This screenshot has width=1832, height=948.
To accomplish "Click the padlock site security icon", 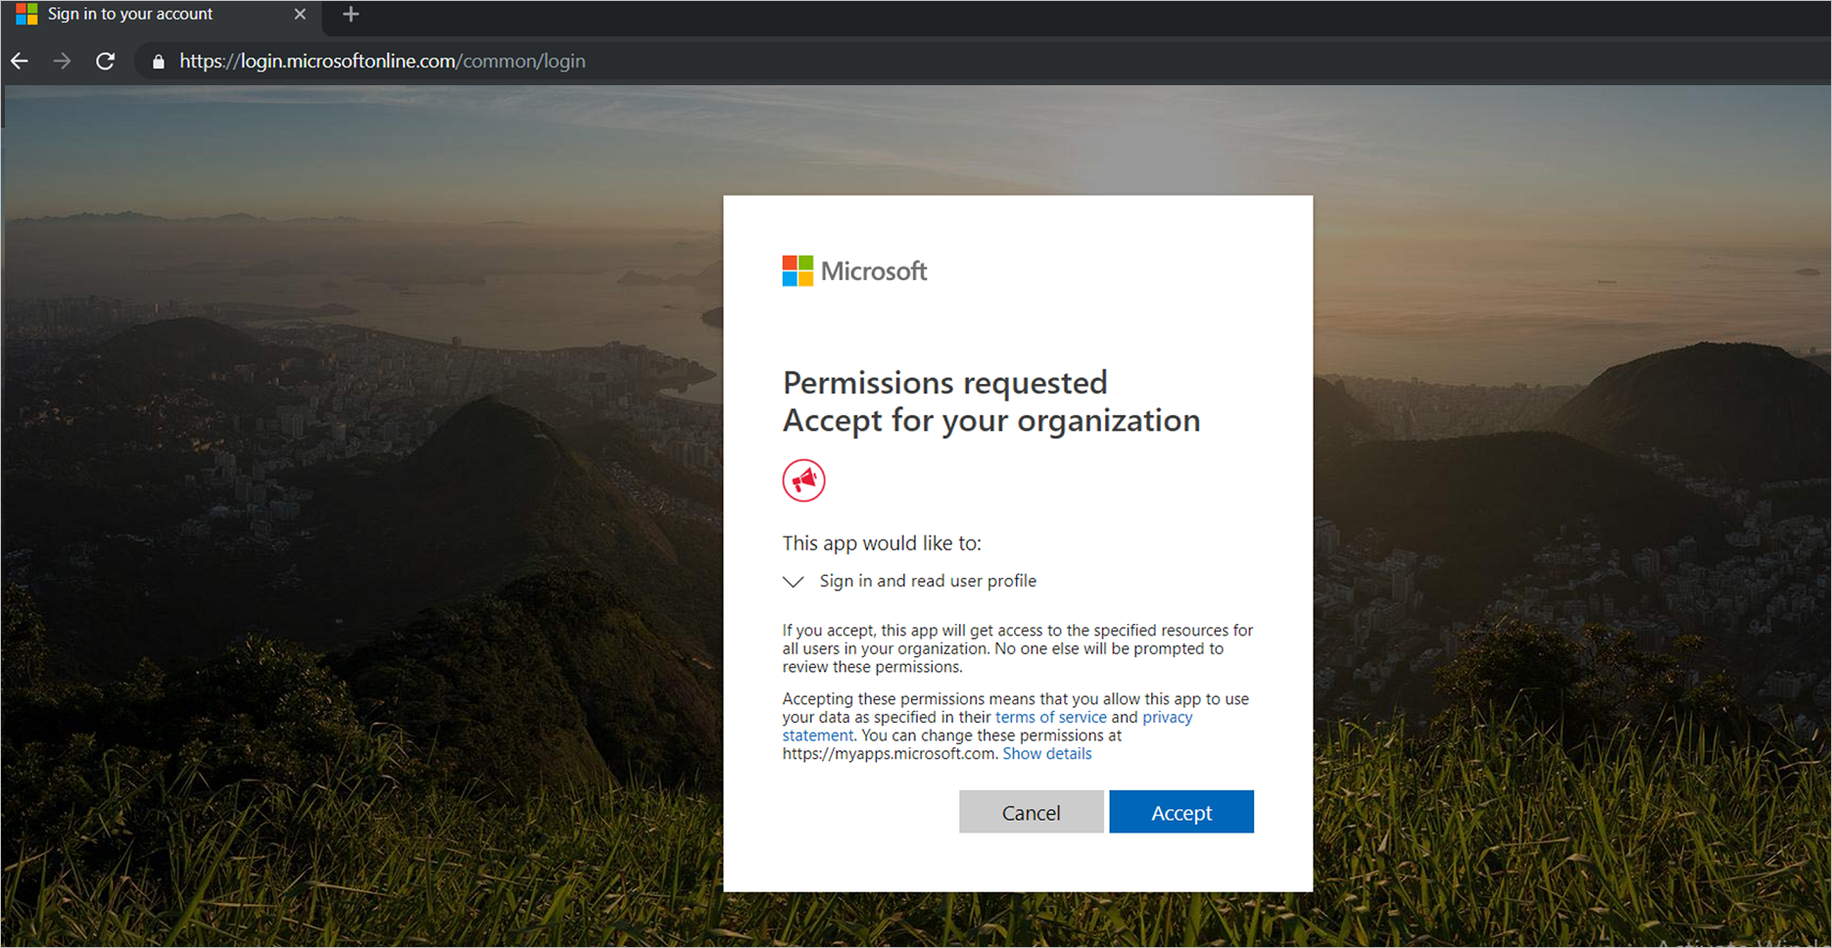I will pos(158,62).
